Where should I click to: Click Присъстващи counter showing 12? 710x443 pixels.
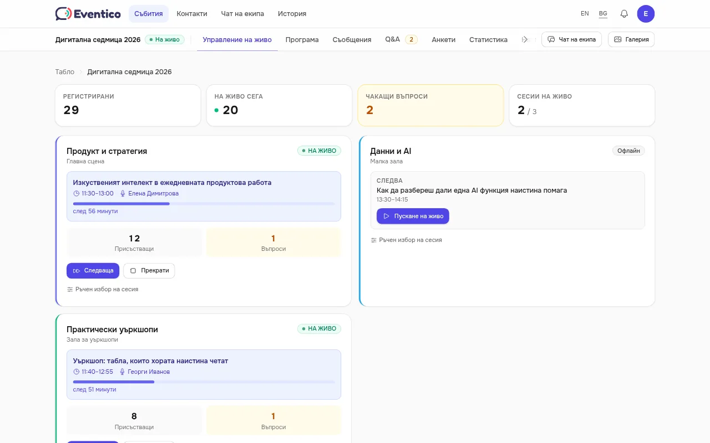[x=134, y=243]
